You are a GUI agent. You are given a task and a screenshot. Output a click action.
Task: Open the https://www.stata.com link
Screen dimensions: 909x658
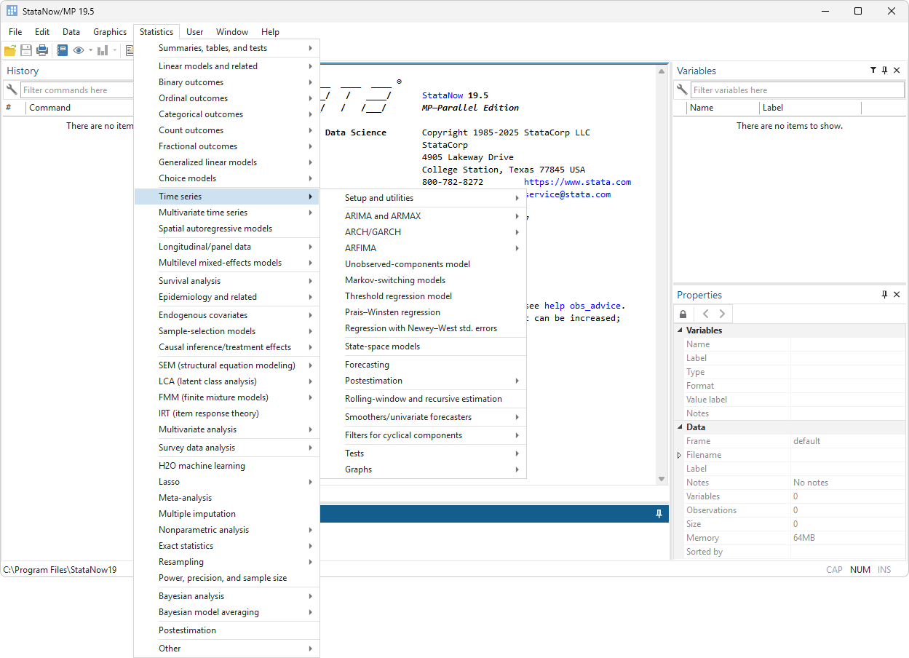(577, 182)
